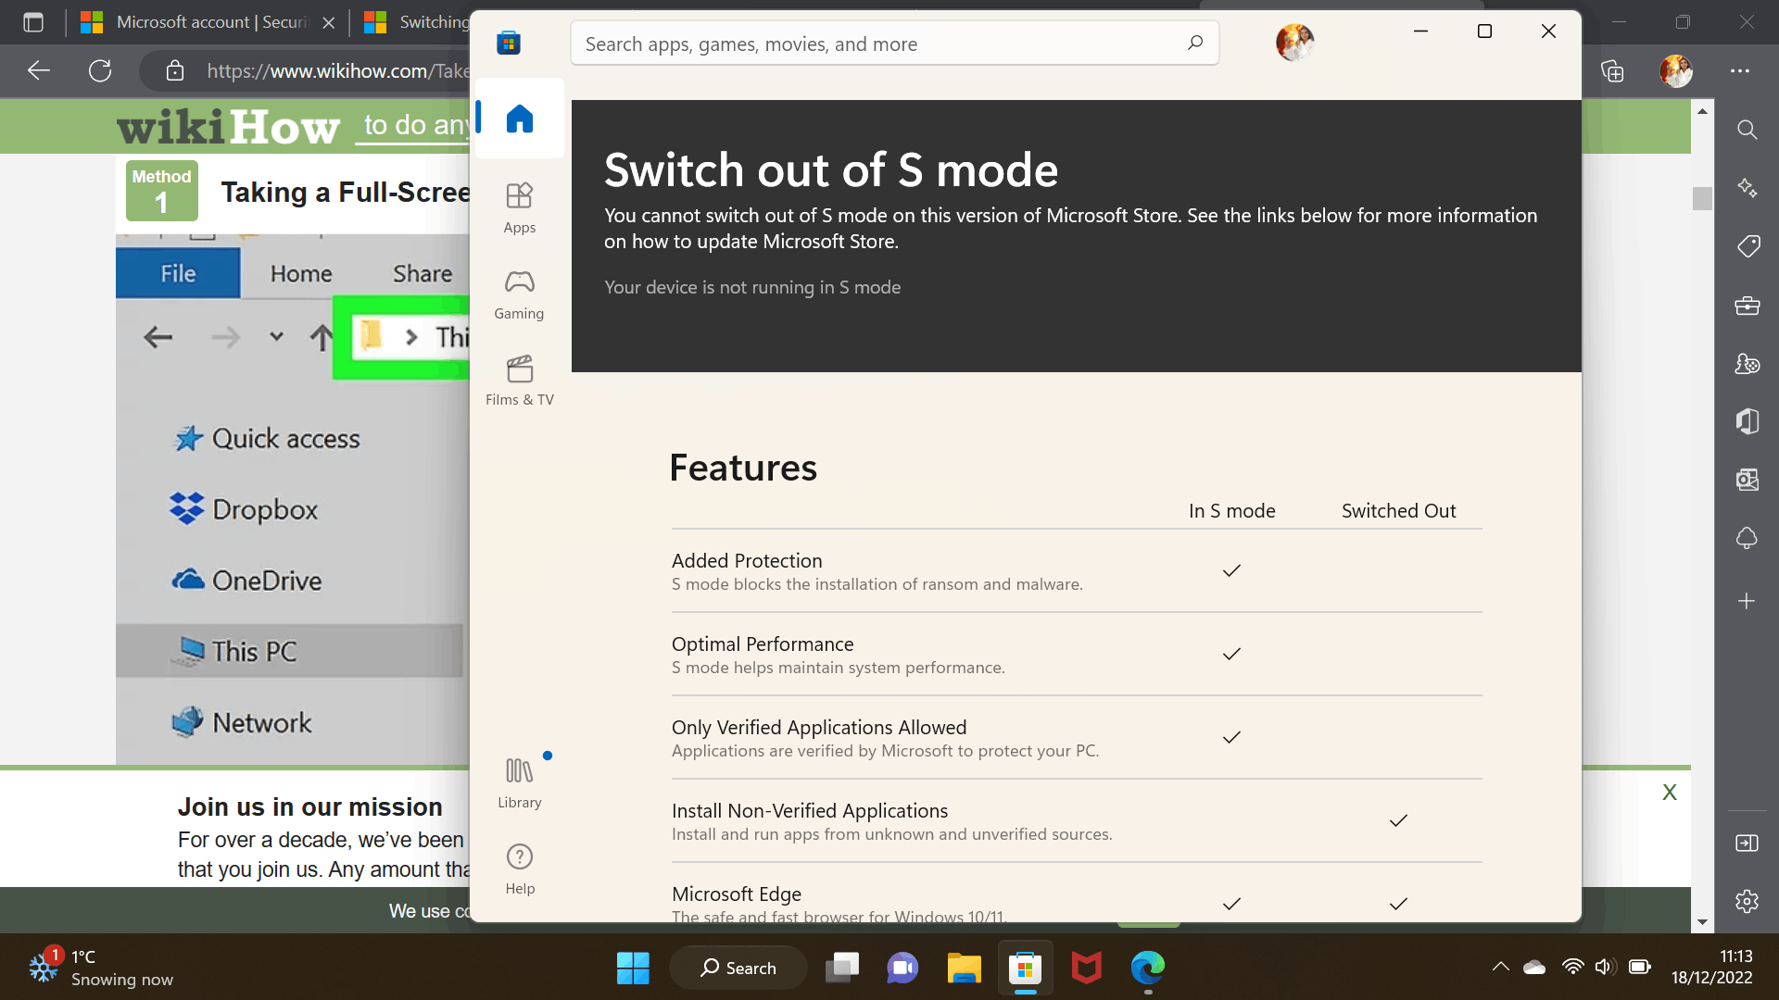Open Edge Settings and more menu
The width and height of the screenshot is (1779, 1000).
point(1740,70)
